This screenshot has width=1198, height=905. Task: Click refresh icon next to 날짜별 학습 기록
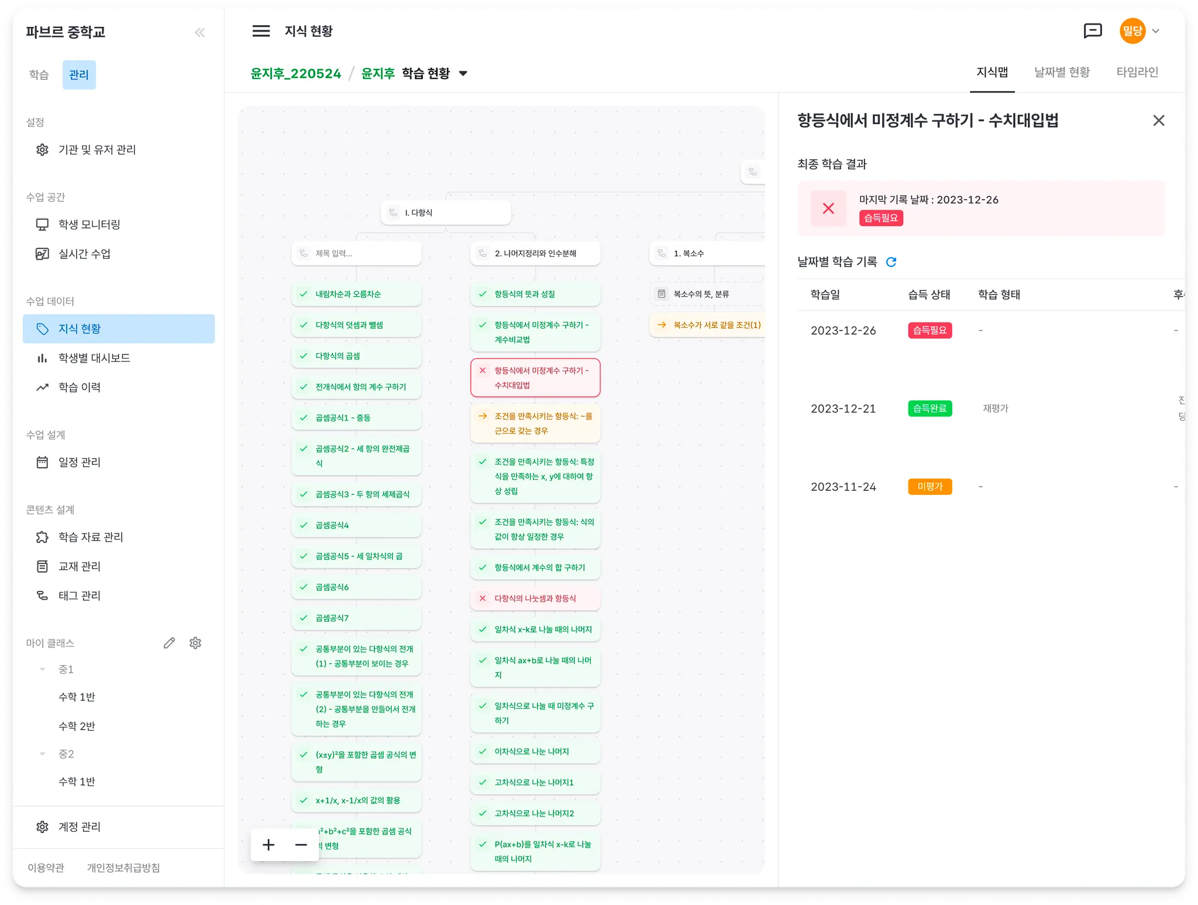click(x=891, y=262)
